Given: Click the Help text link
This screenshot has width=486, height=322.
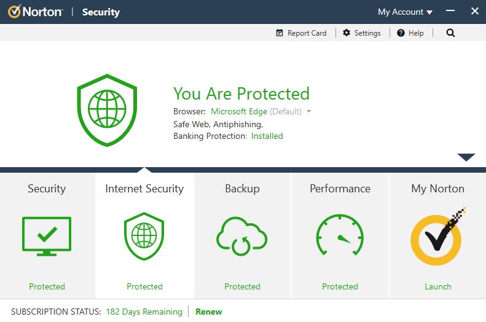Looking at the screenshot, I should (416, 33).
